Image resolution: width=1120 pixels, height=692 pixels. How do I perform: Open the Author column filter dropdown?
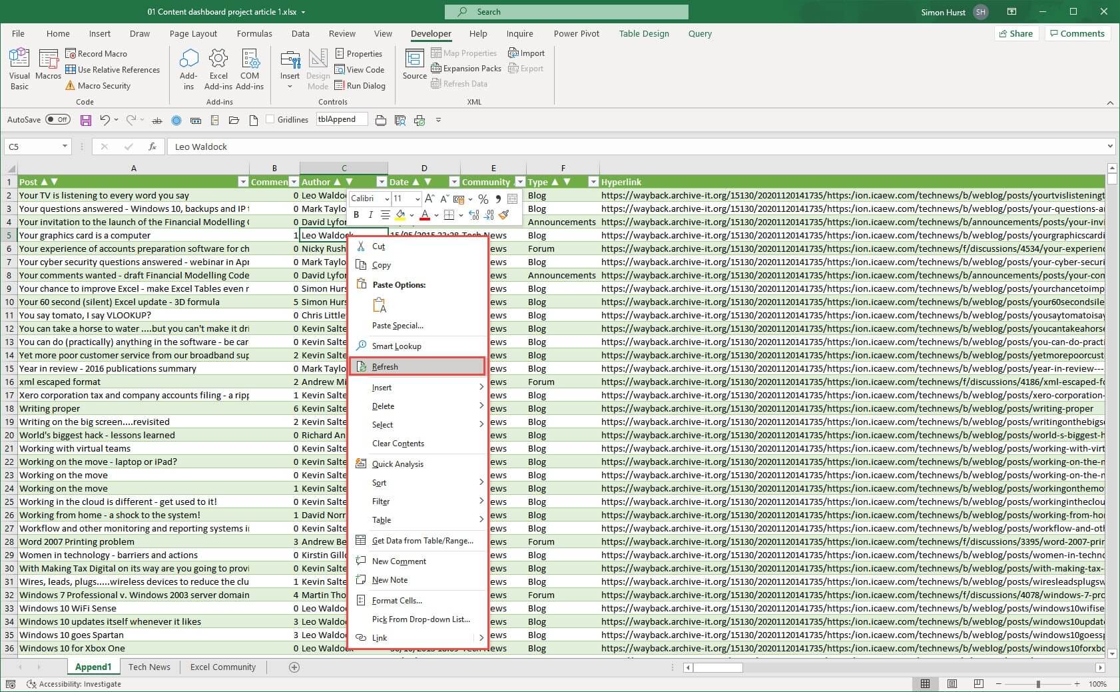click(381, 182)
